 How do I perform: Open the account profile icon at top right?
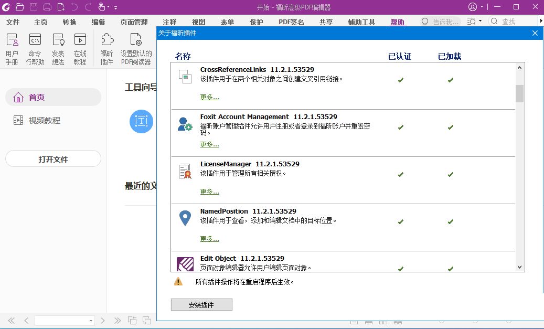tap(473, 7)
